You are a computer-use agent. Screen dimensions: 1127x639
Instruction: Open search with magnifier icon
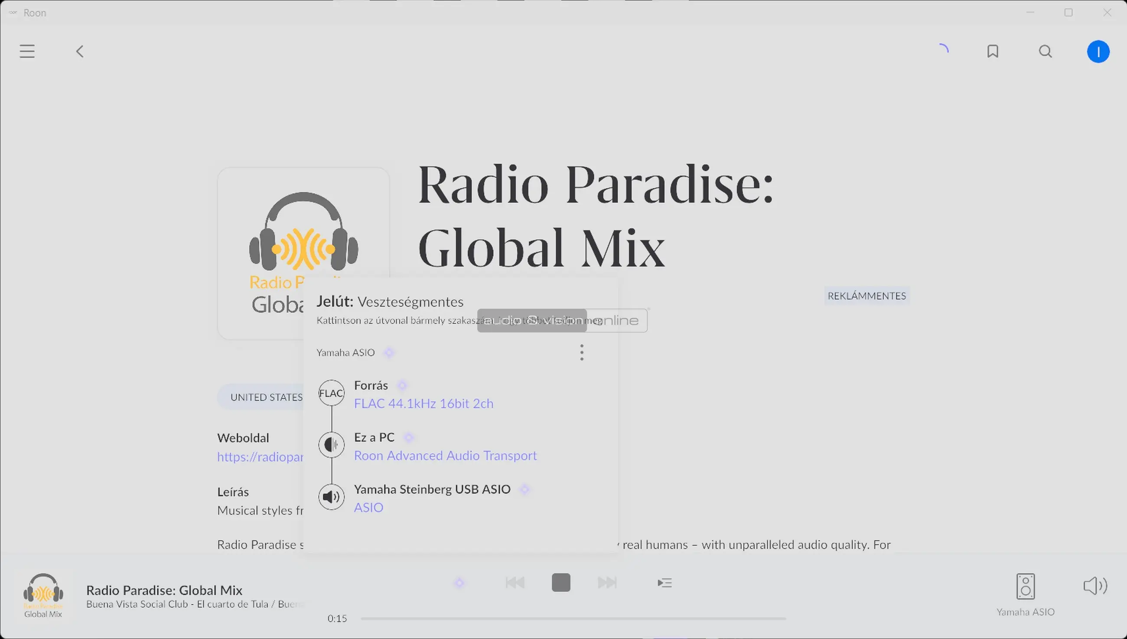click(1046, 51)
